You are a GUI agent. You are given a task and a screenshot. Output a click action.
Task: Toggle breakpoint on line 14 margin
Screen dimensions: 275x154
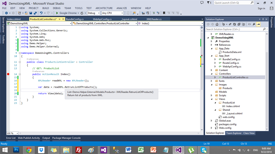(8, 74)
